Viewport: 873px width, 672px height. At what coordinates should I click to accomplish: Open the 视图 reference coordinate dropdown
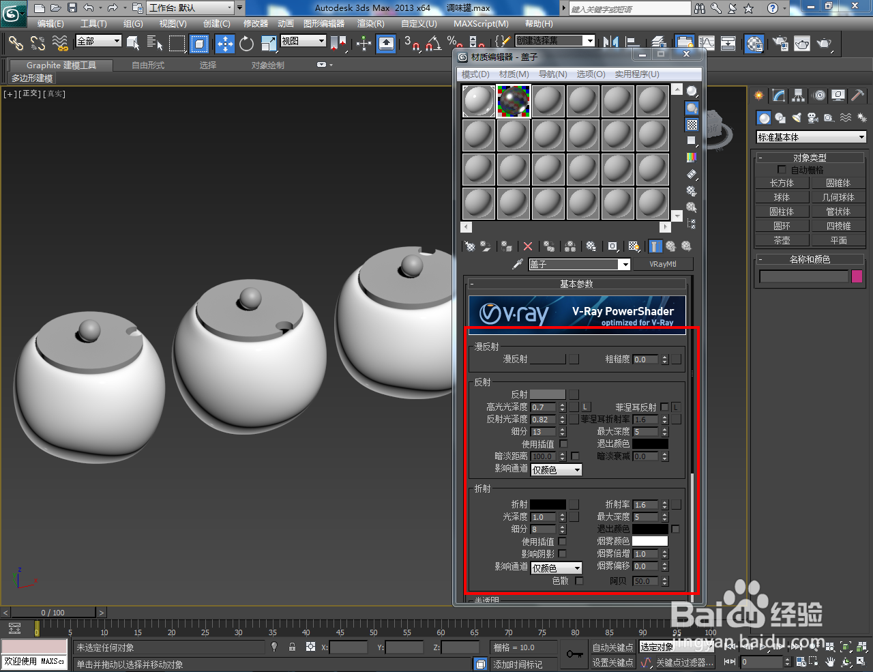click(x=304, y=41)
